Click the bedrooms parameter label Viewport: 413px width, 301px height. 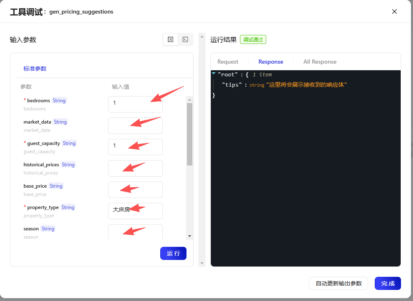click(39, 101)
